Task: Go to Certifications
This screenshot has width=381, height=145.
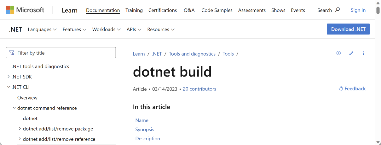Action: click(163, 10)
